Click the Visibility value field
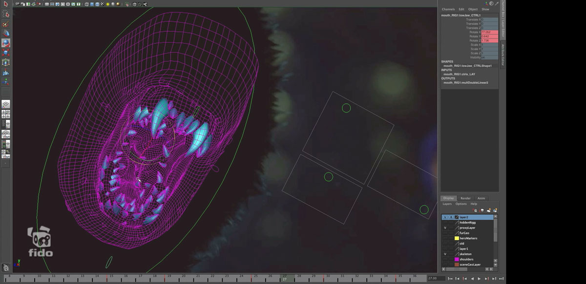Viewport: 586px width, 284px height. pyautogui.click(x=490, y=57)
